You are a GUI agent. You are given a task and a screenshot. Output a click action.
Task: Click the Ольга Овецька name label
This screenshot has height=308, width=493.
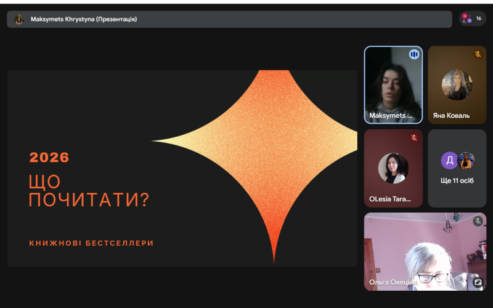coord(393,282)
